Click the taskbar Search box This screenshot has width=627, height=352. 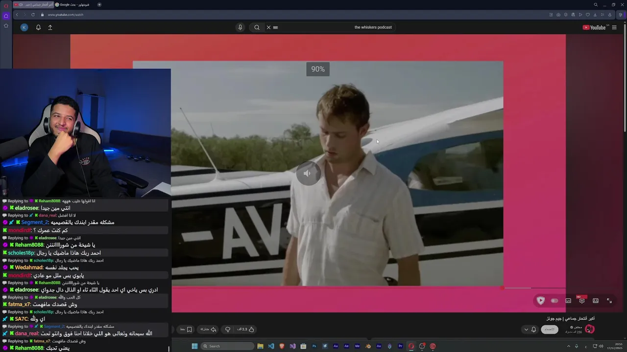click(x=227, y=346)
